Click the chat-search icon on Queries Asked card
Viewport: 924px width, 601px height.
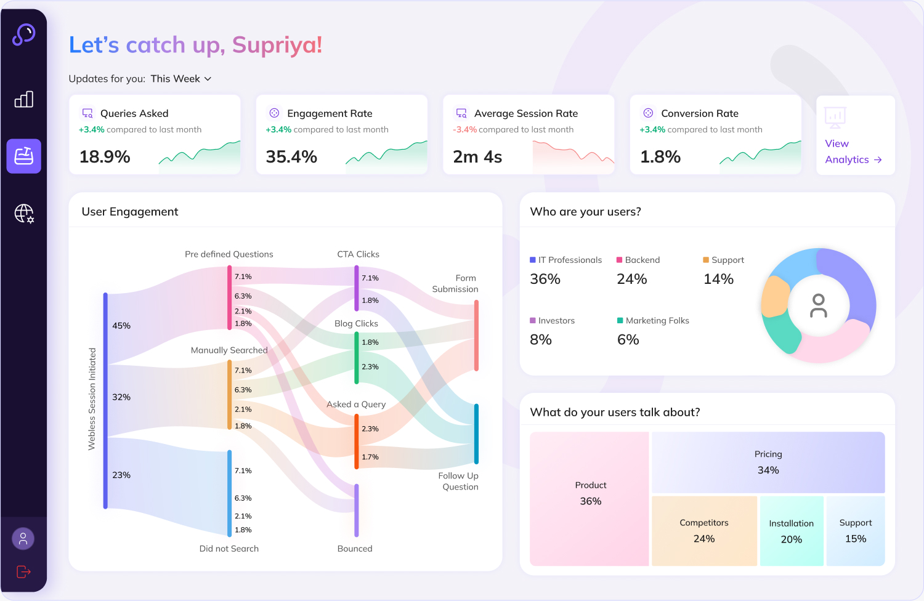coord(87,113)
